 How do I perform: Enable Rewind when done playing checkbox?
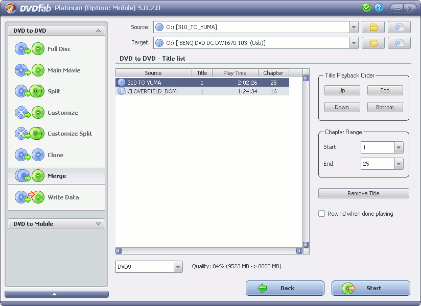click(x=321, y=214)
